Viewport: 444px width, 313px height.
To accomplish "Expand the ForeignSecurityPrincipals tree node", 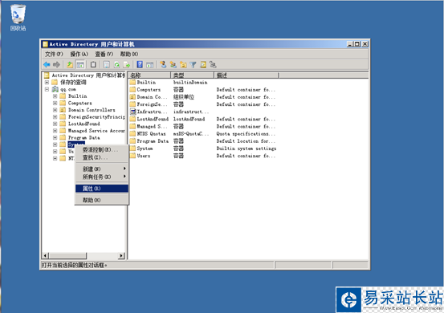I will click(55, 117).
